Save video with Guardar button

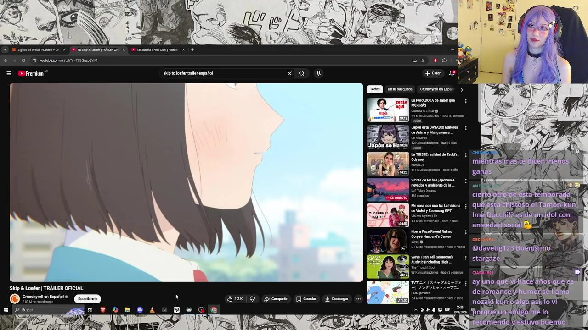[306, 299]
